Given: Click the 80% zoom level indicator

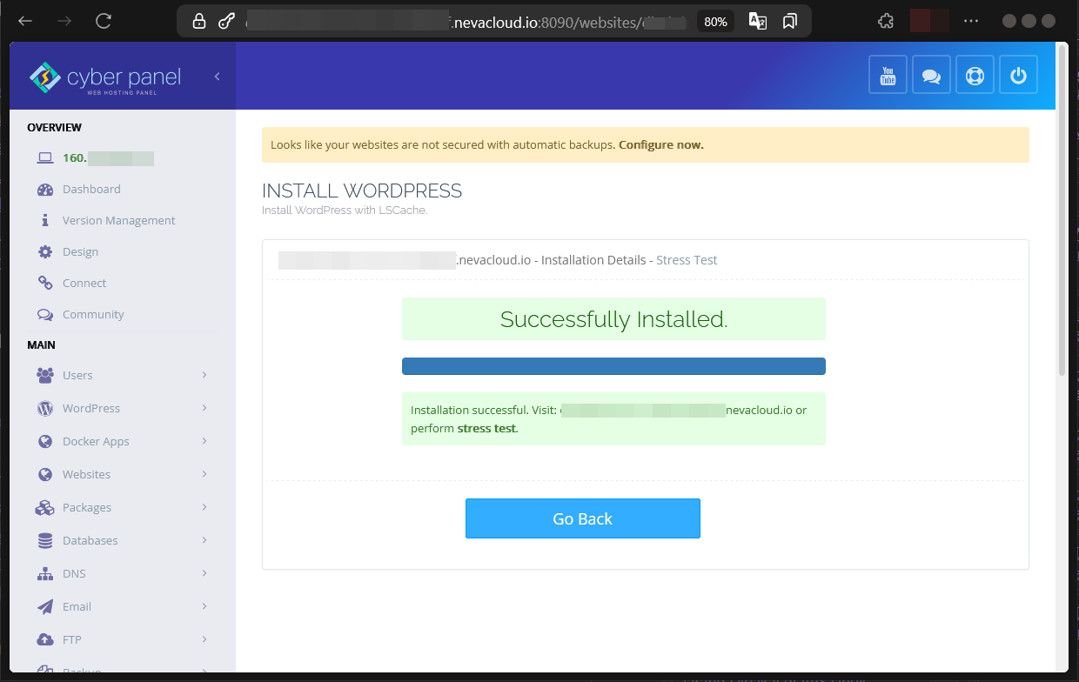Looking at the screenshot, I should (x=716, y=22).
